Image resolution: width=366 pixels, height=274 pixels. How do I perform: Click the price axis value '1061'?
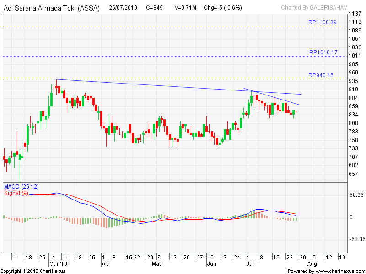click(x=355, y=39)
